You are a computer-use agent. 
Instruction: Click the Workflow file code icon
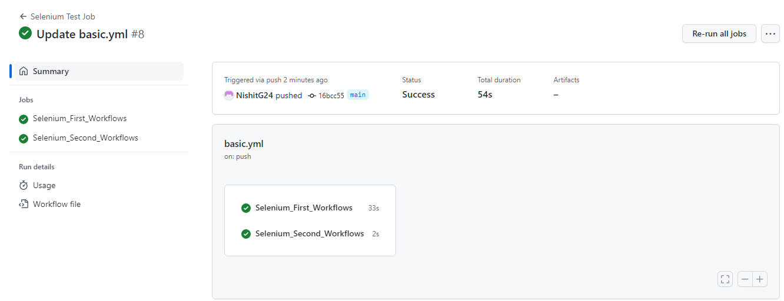pos(24,204)
